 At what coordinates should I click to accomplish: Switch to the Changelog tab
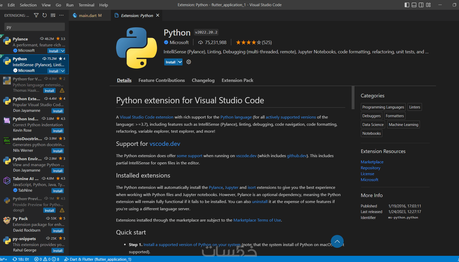(203, 80)
